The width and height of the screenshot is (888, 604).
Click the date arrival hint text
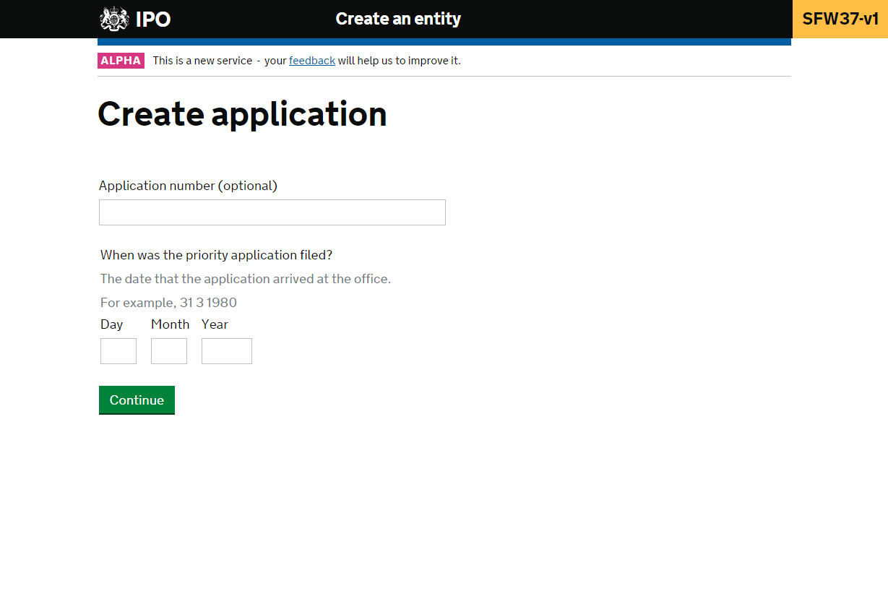coord(245,278)
